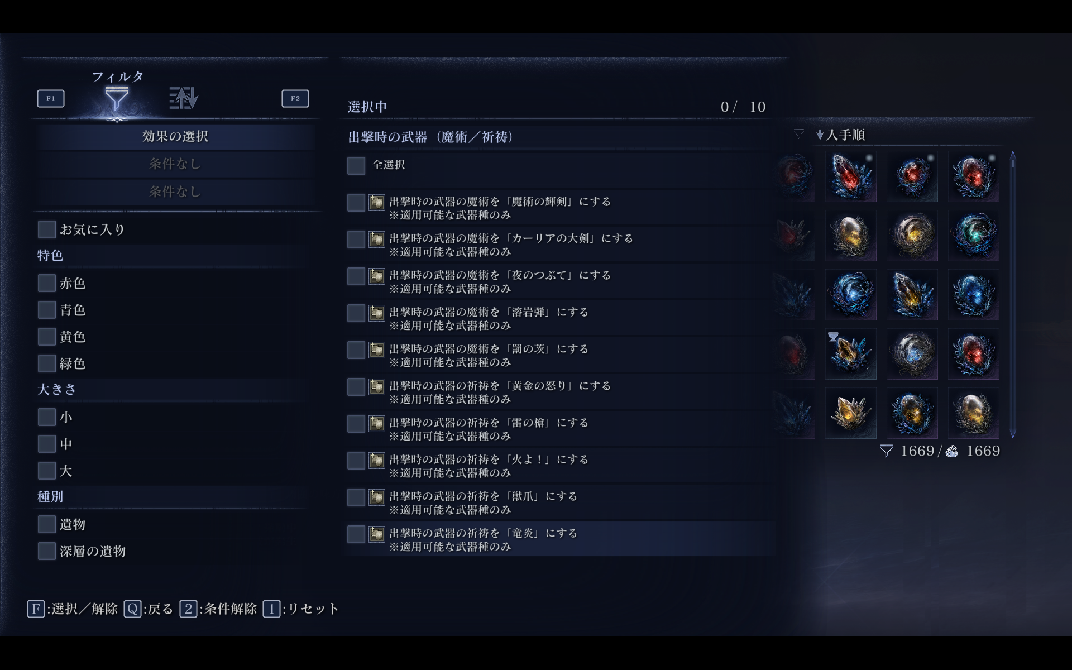Open the 効果の選択 effect selector
This screenshot has width=1072, height=670.
tap(175, 136)
